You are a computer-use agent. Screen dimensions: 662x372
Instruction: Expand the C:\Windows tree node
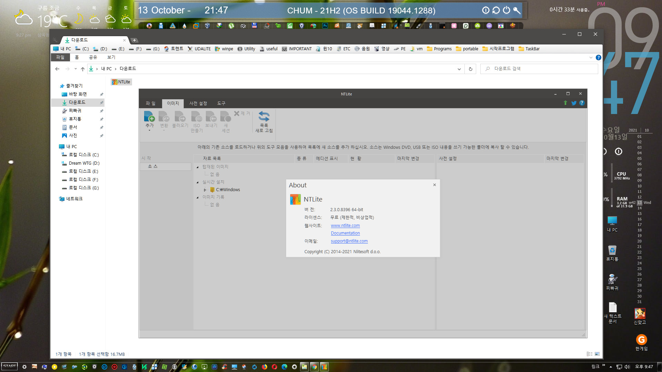point(205,190)
